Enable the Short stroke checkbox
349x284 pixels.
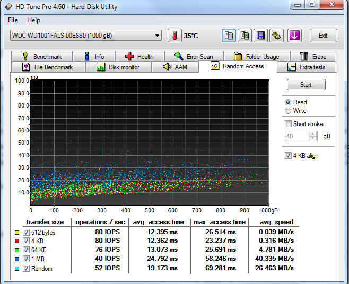point(288,124)
